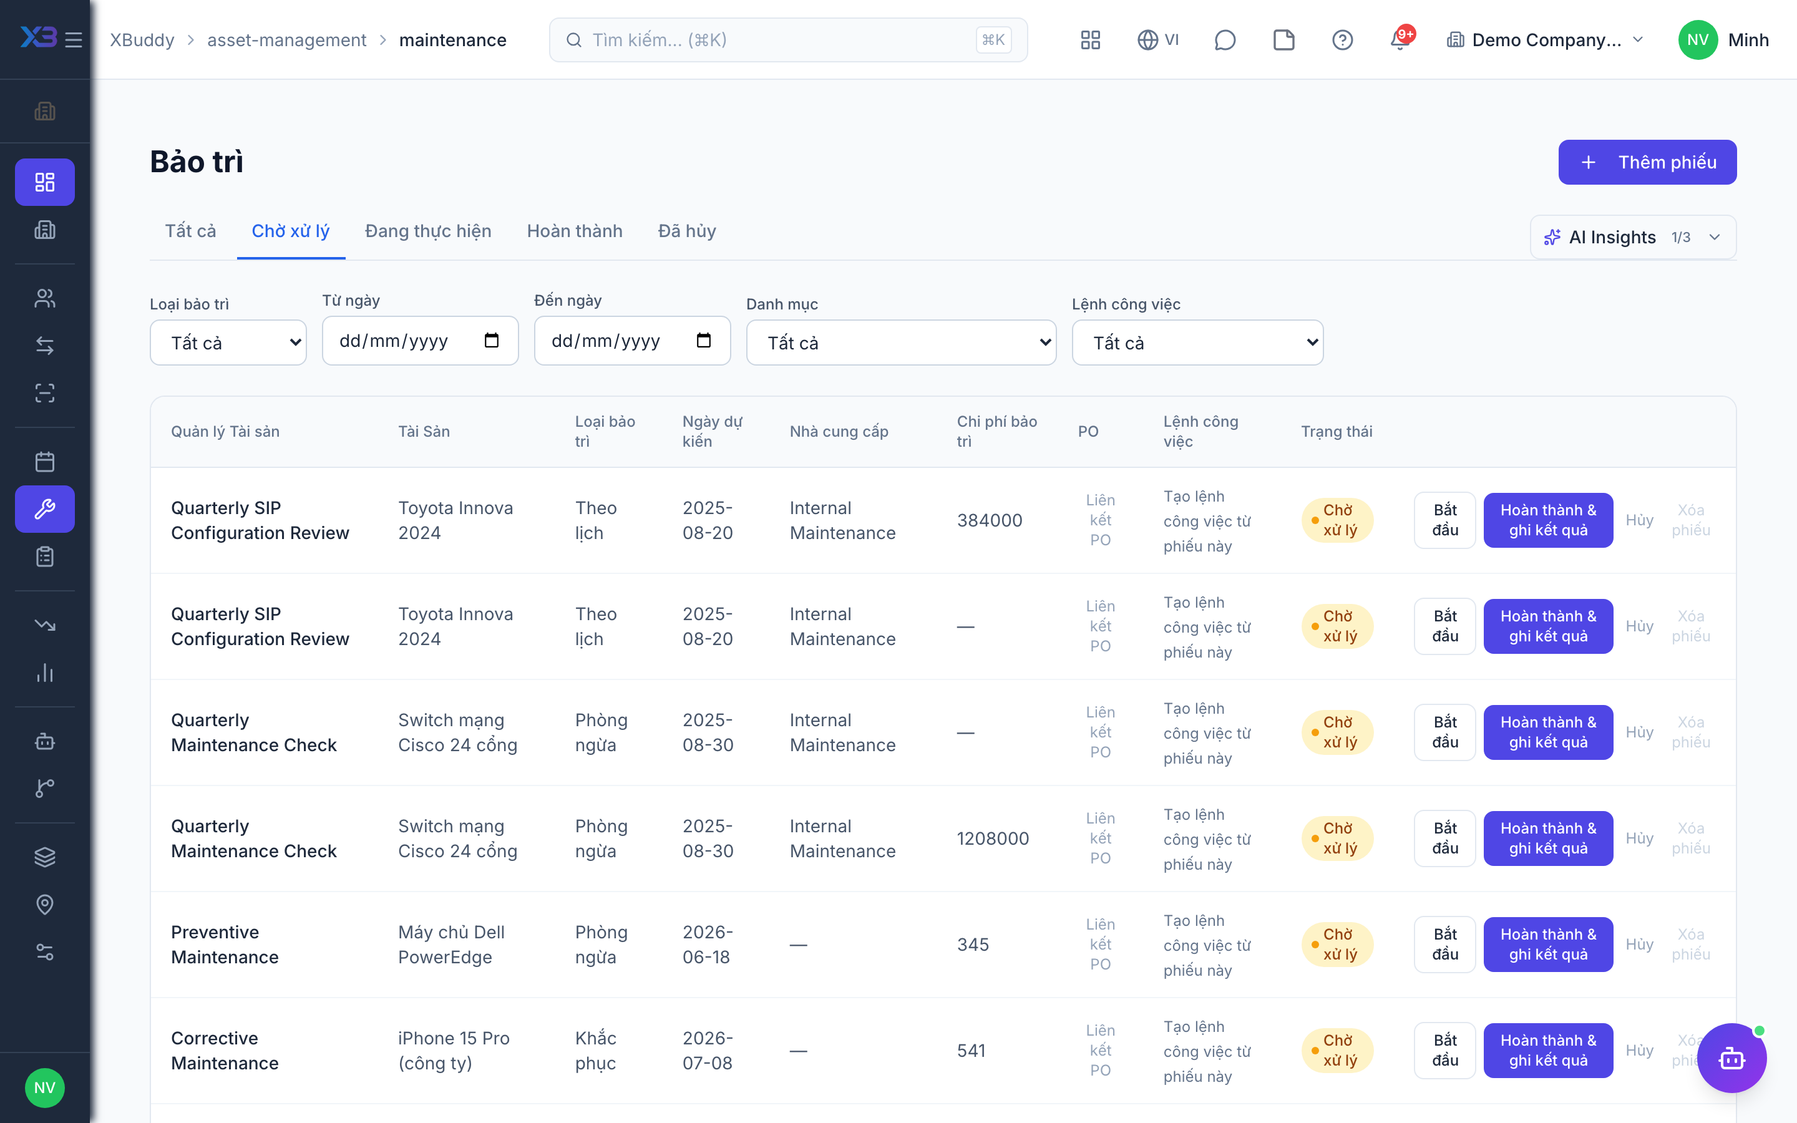This screenshot has height=1123, width=1797.
Task: Open the users icon in sidebar
Action: [x=44, y=298]
